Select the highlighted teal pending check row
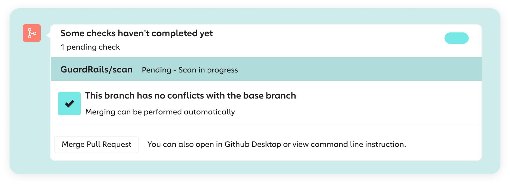 (266, 69)
